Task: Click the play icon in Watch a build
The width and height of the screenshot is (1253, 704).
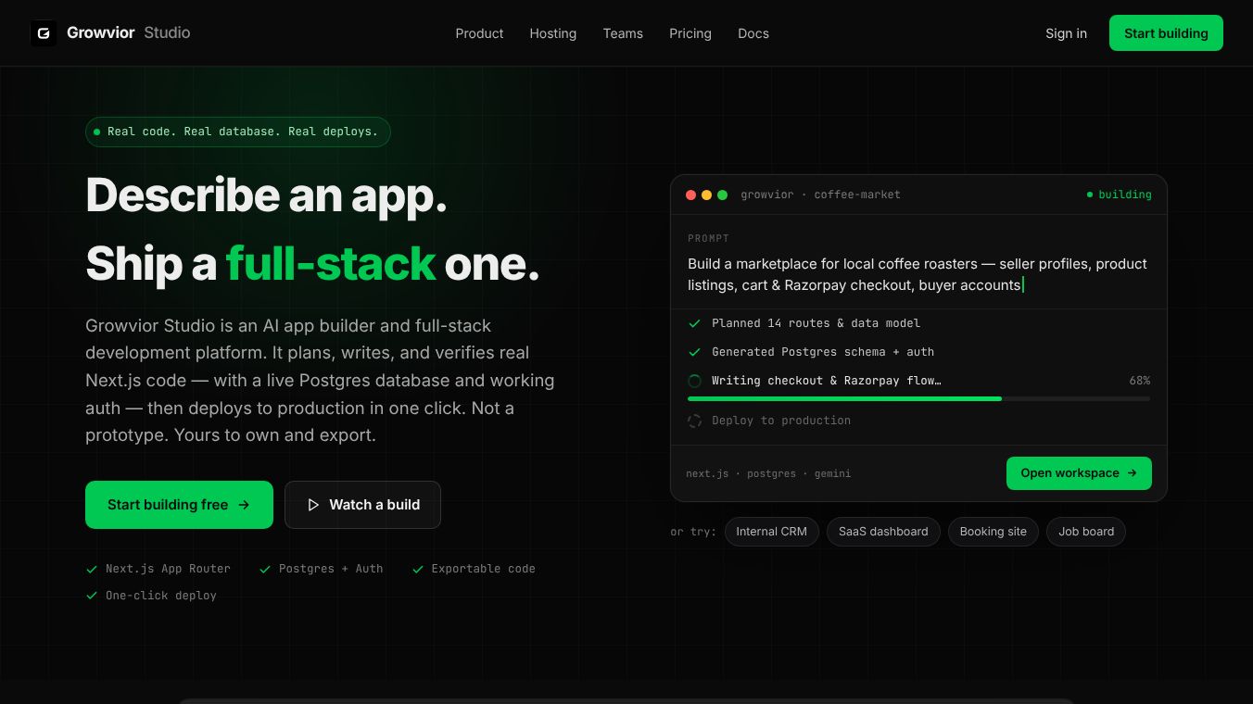Action: [313, 505]
